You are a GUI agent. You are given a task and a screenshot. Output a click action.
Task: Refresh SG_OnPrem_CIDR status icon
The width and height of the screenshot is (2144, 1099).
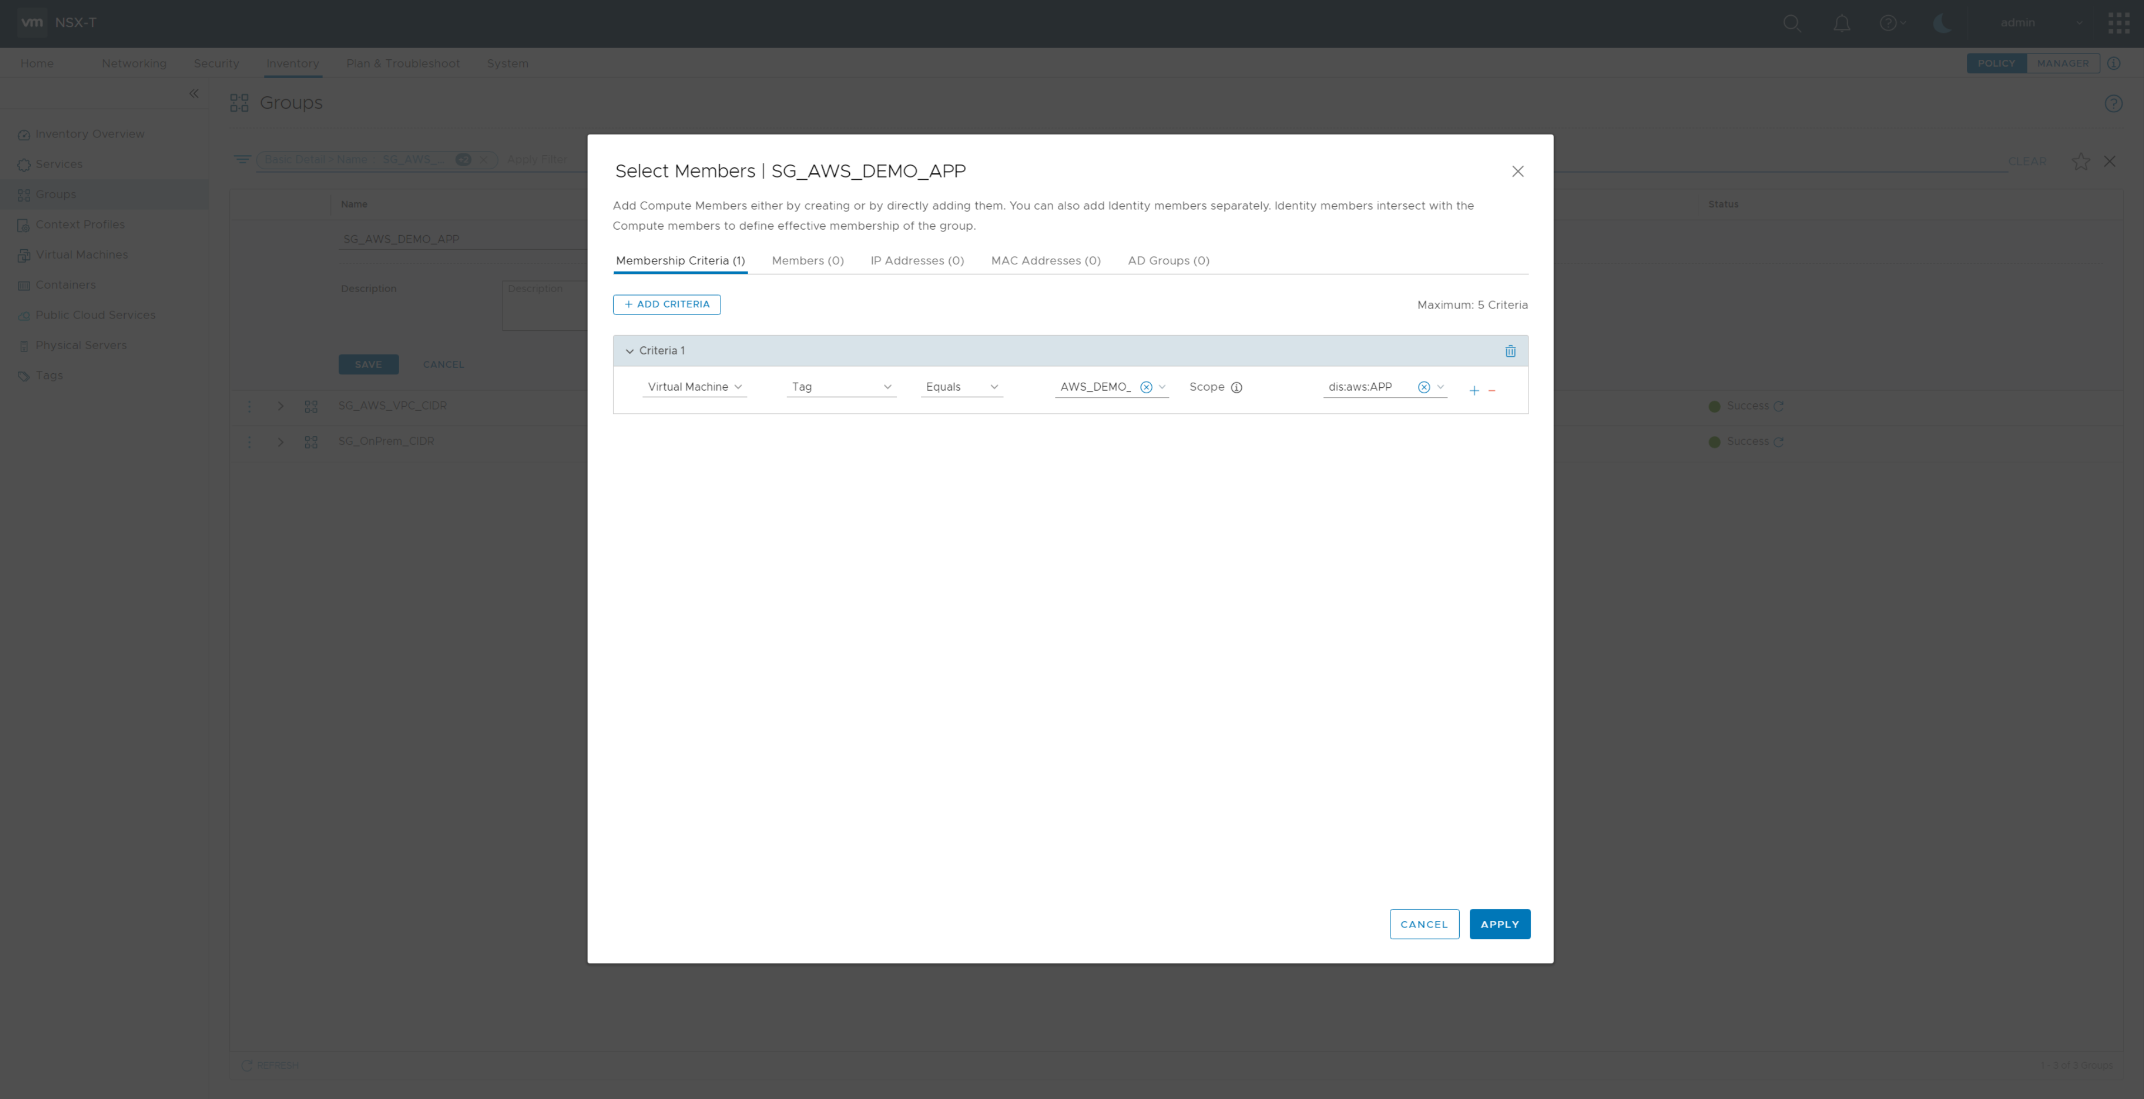coord(1778,442)
